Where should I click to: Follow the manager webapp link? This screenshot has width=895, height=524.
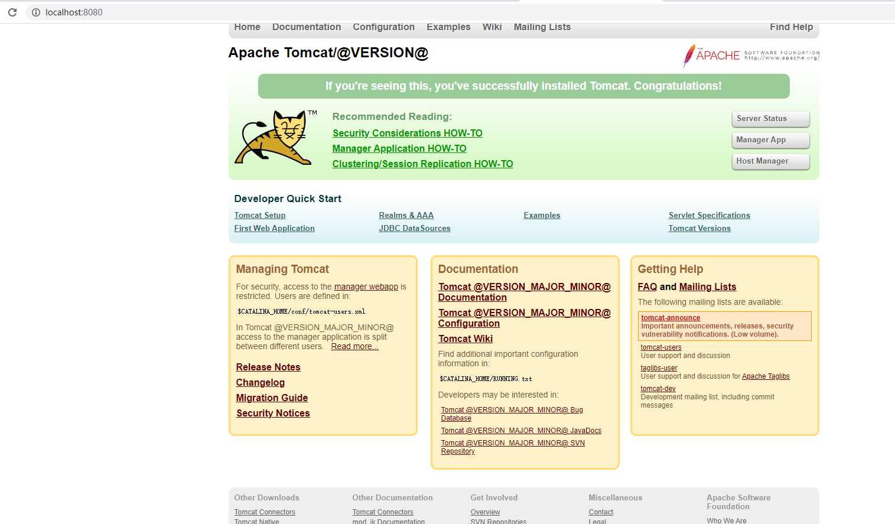pyautogui.click(x=366, y=287)
